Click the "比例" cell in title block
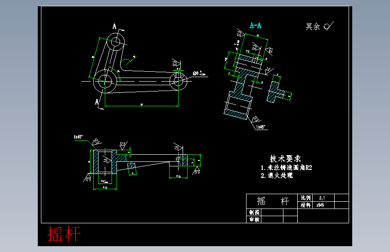Screen dimensions: 390x252 (x=305, y=198)
